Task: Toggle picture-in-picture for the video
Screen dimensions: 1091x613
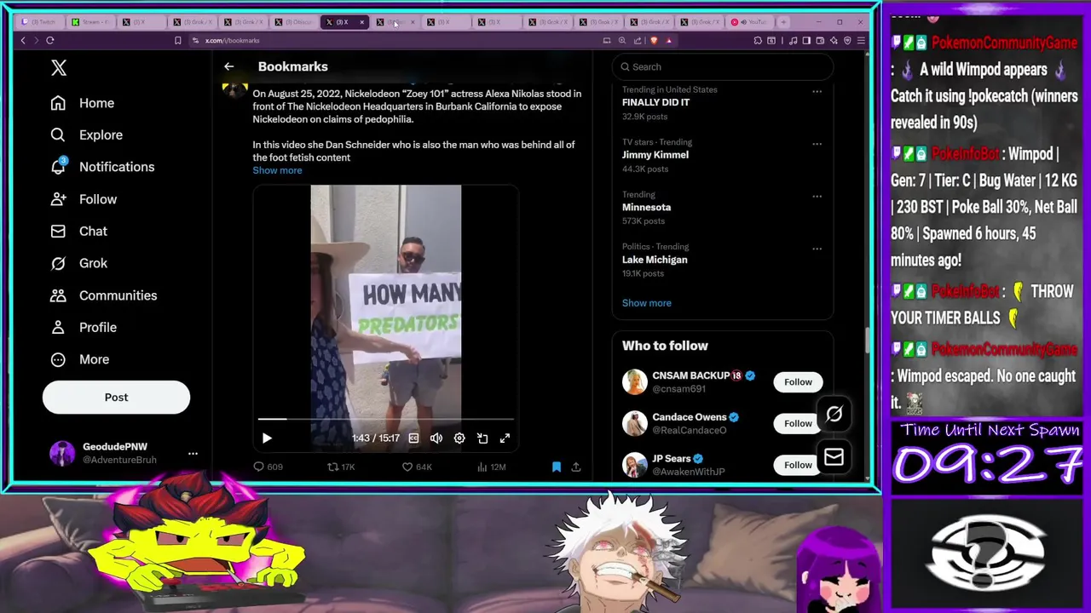Action: [482, 438]
